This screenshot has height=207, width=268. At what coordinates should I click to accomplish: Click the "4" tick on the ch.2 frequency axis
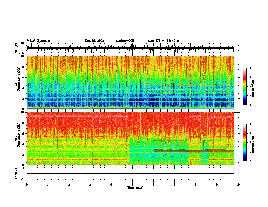(x=24, y=144)
